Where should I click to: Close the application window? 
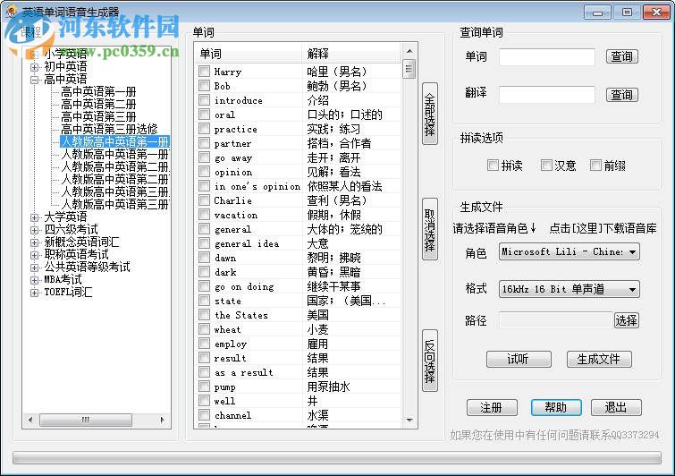tap(656, 12)
